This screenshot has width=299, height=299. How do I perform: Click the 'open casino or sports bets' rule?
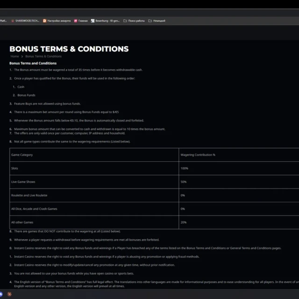[x=74, y=274]
